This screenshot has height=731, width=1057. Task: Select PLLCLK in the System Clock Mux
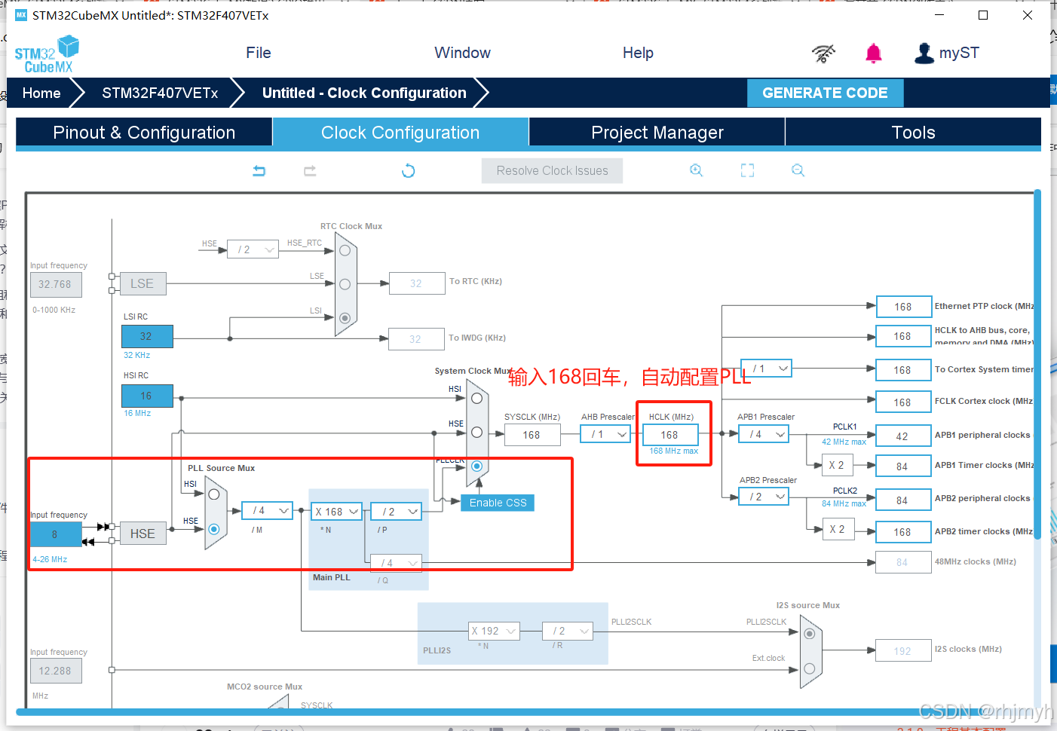point(476,466)
